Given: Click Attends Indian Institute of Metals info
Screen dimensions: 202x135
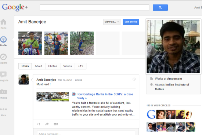Looking at the screenshot, I should (172, 87).
